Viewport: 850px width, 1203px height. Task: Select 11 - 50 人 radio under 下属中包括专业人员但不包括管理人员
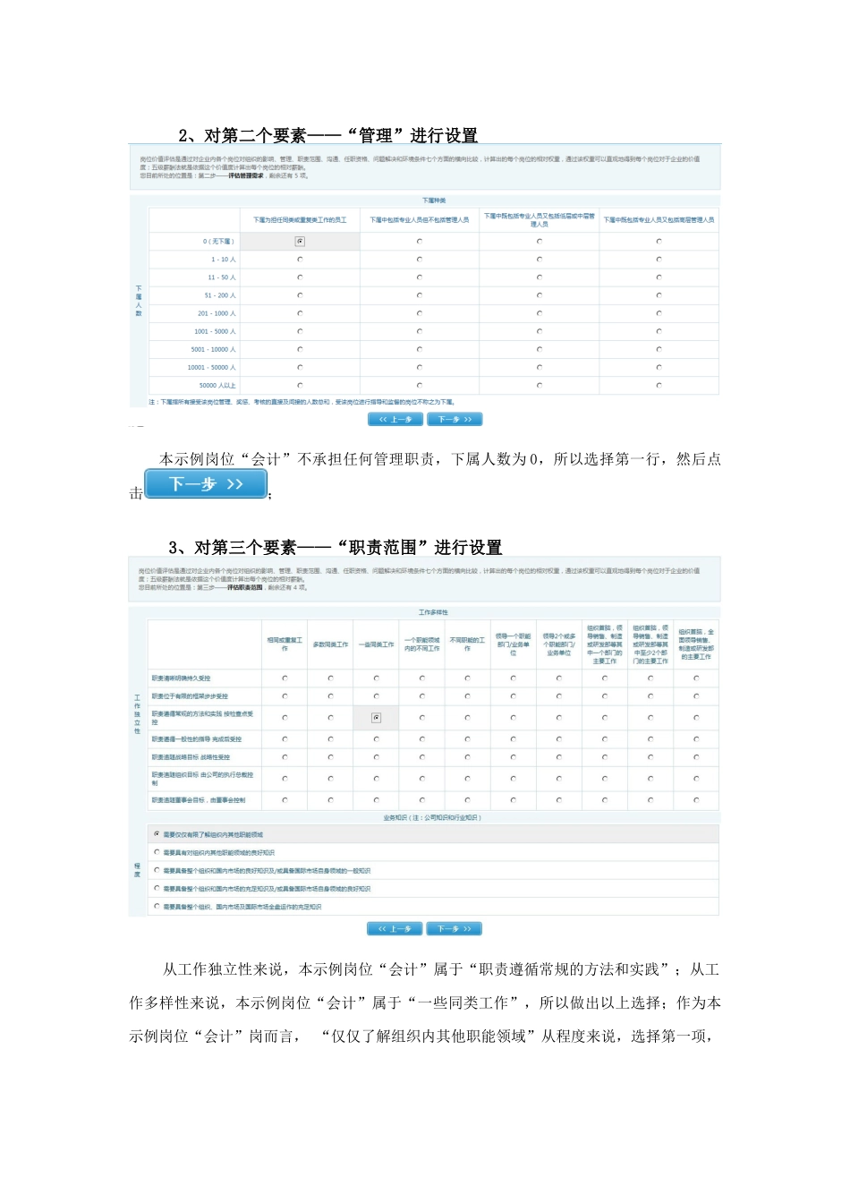[x=420, y=277]
